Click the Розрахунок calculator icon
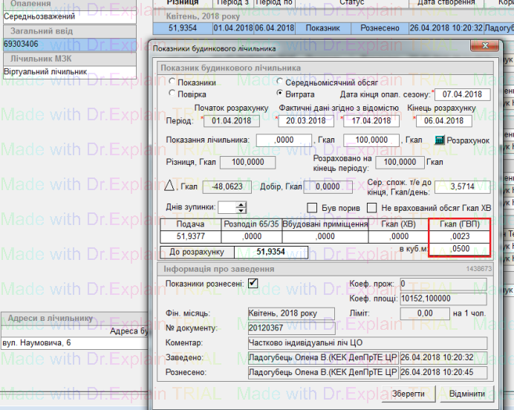The height and width of the screenshot is (410, 514). [440, 140]
